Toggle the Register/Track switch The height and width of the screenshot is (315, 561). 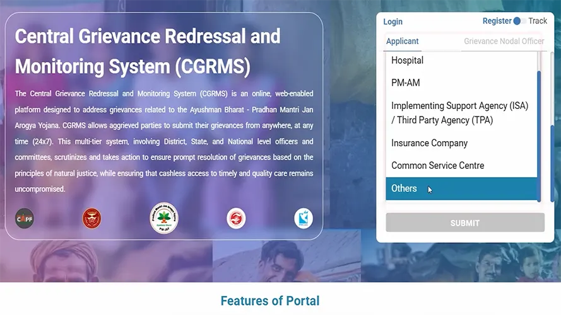click(520, 21)
